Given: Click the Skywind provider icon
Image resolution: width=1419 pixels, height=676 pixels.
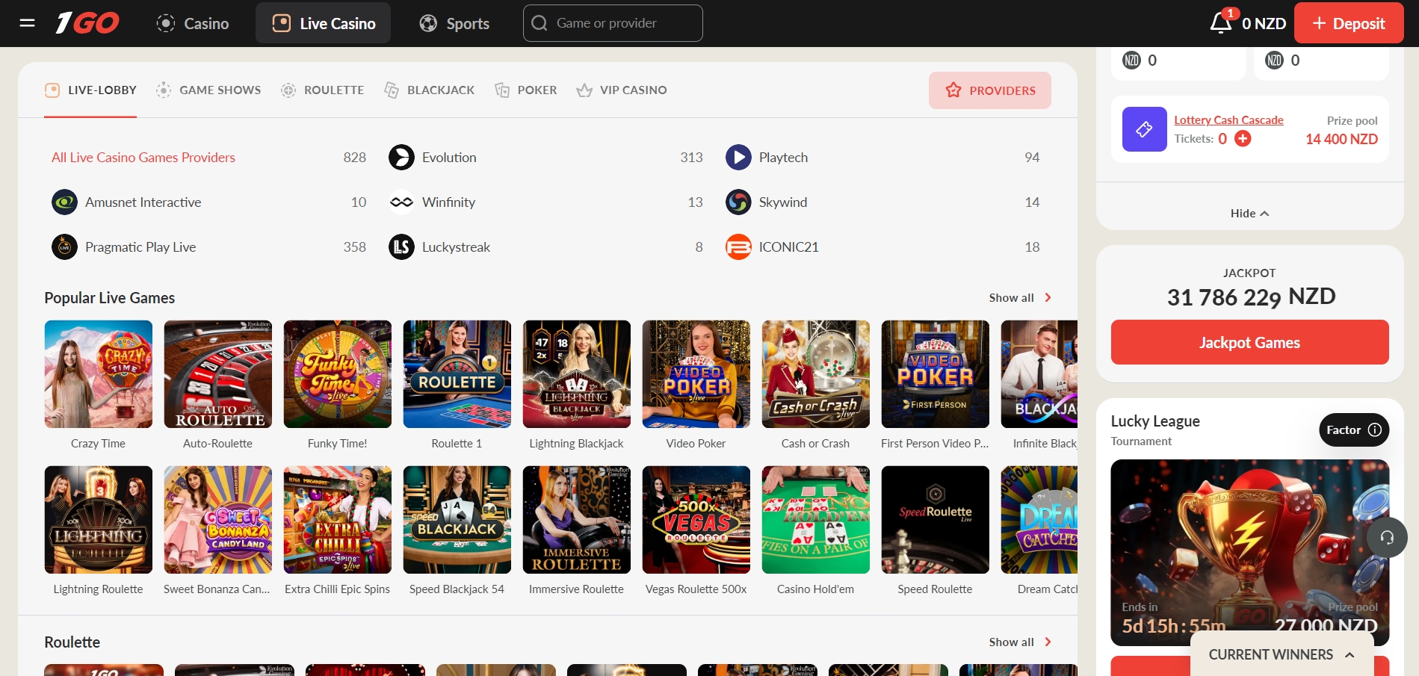Looking at the screenshot, I should (x=738, y=202).
